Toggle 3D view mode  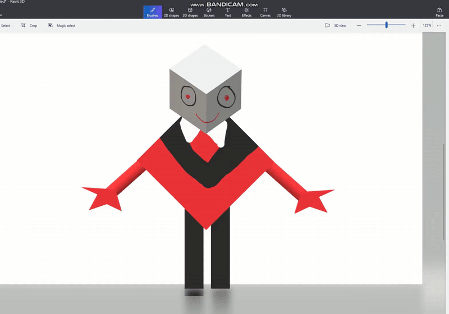pos(336,25)
